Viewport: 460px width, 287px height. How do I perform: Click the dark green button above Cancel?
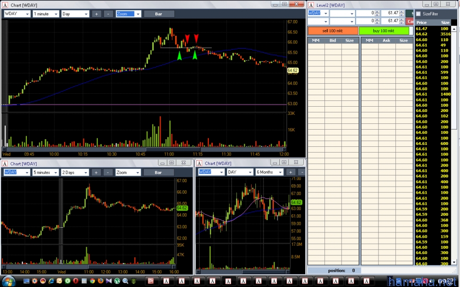410,13
